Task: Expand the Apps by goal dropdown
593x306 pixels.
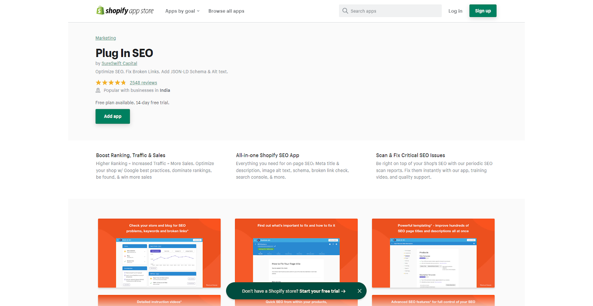Action: [x=182, y=11]
